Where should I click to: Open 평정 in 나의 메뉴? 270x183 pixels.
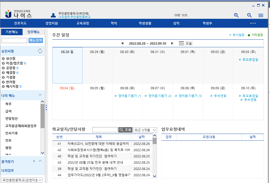[8, 148]
